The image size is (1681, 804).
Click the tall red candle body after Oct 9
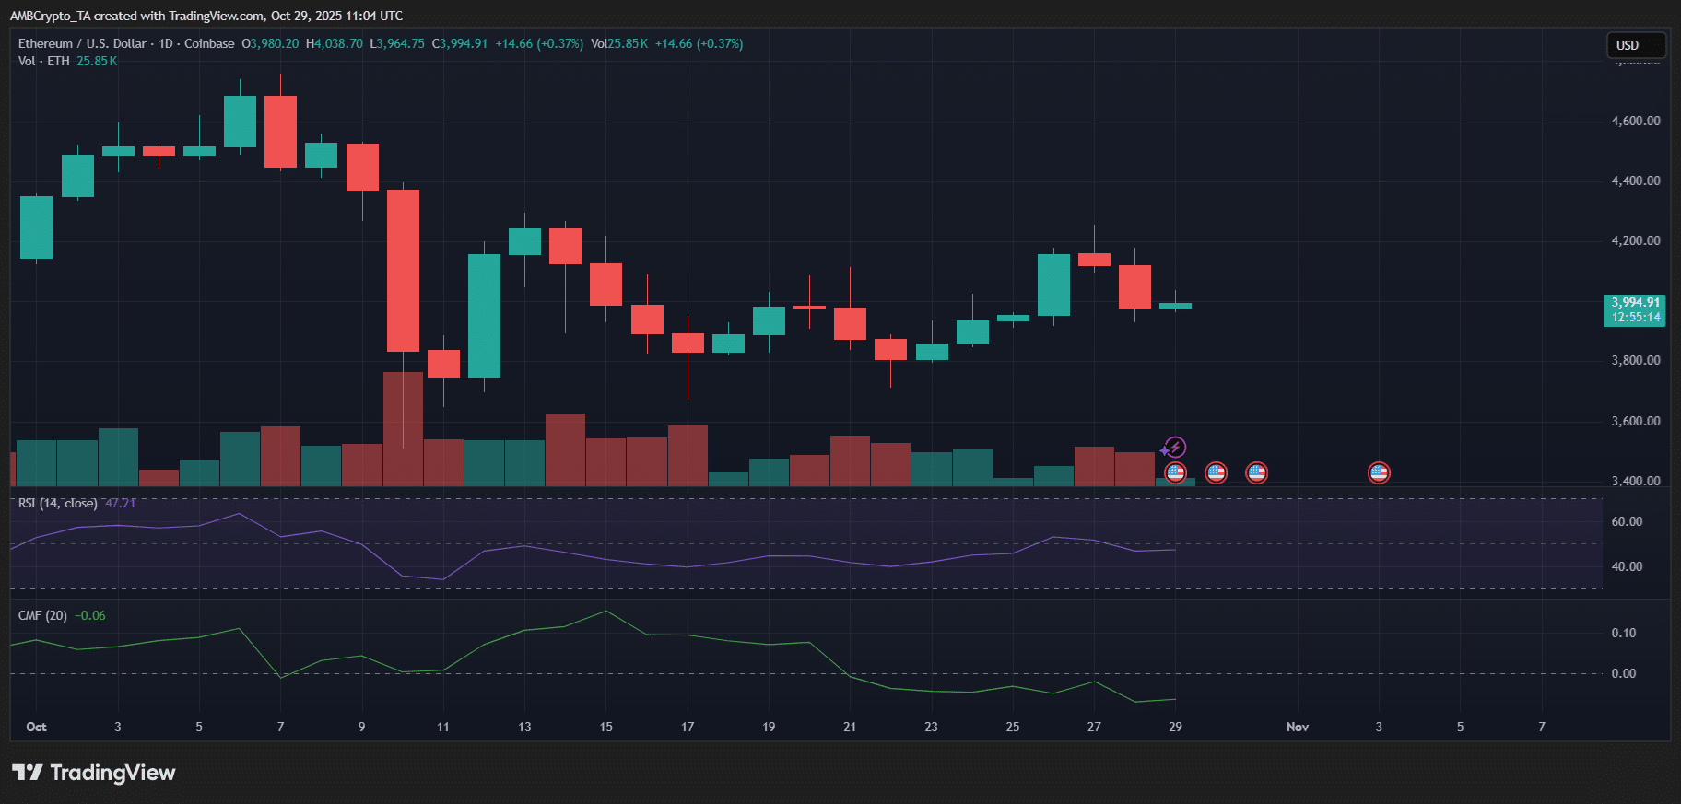[403, 271]
